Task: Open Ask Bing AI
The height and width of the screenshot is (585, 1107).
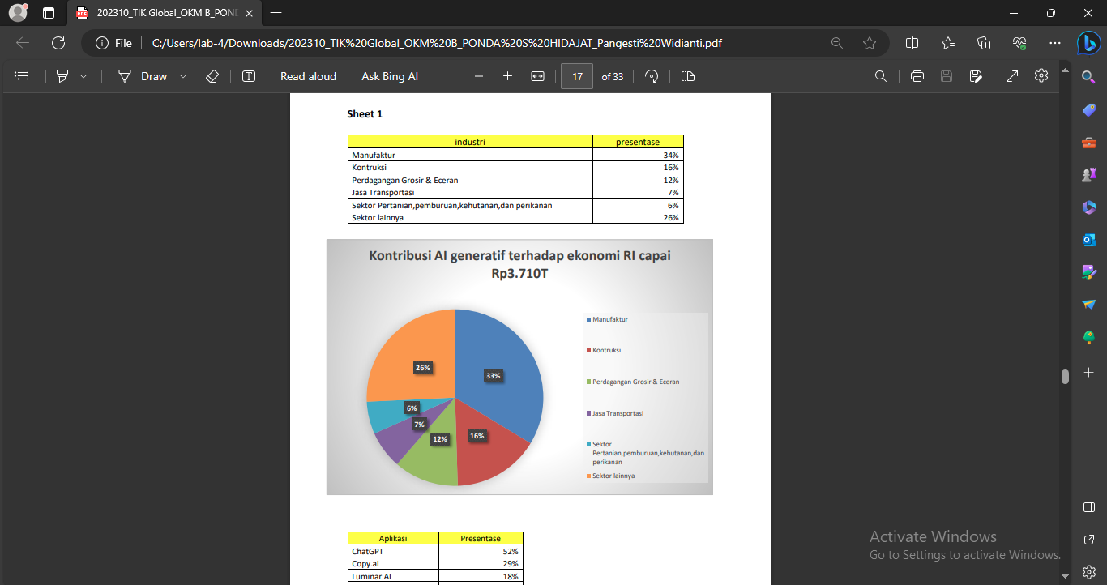Action: (x=390, y=76)
